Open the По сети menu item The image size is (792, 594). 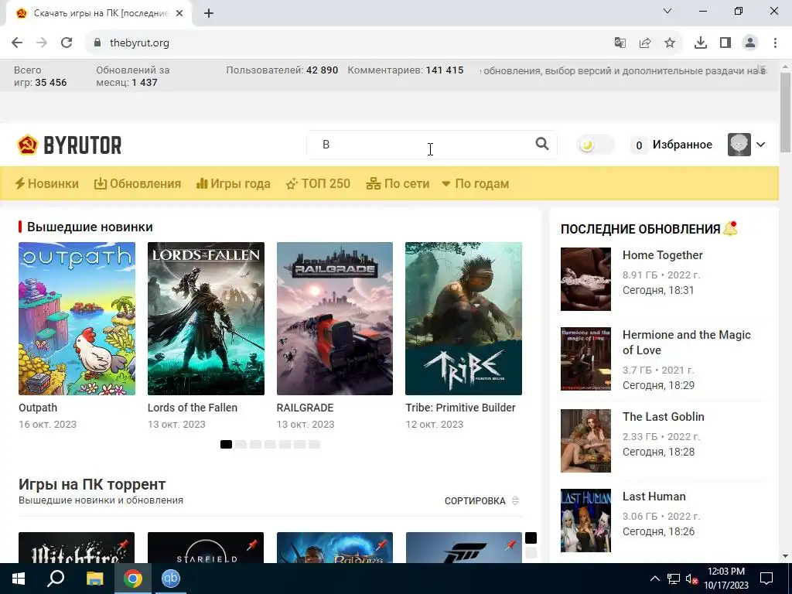coord(398,183)
